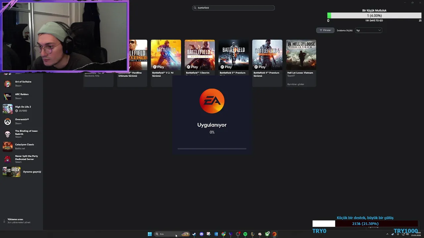Image resolution: width=424 pixels, height=238 pixels.
Task: Open Battlefield Hardline Ultimate Edition cover
Action: [138, 55]
